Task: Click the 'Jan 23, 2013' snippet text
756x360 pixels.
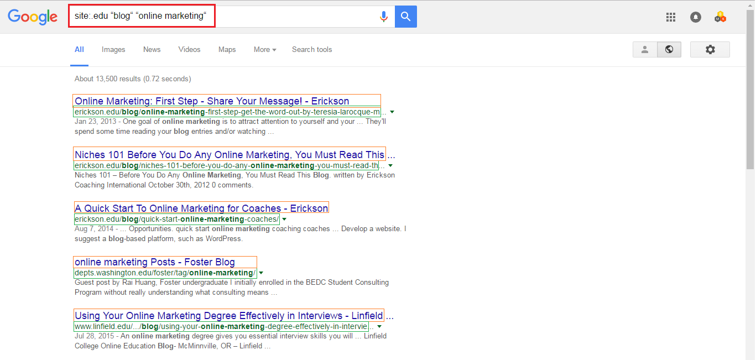Action: [x=95, y=122]
